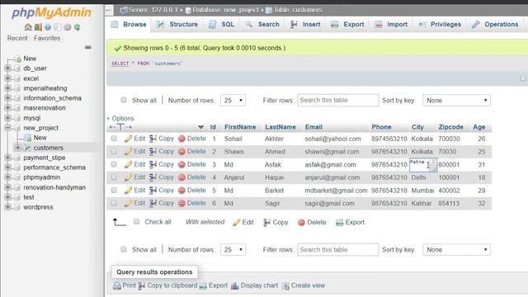This screenshot has width=528, height=297.
Task: Select the row checkbox for Sohail
Action: [114, 139]
